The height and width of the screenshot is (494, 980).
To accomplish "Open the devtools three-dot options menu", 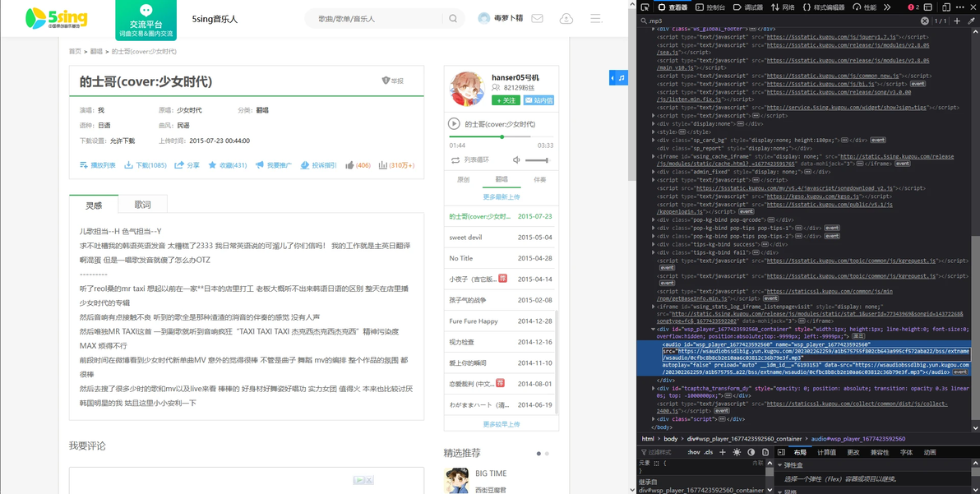I will click(960, 7).
